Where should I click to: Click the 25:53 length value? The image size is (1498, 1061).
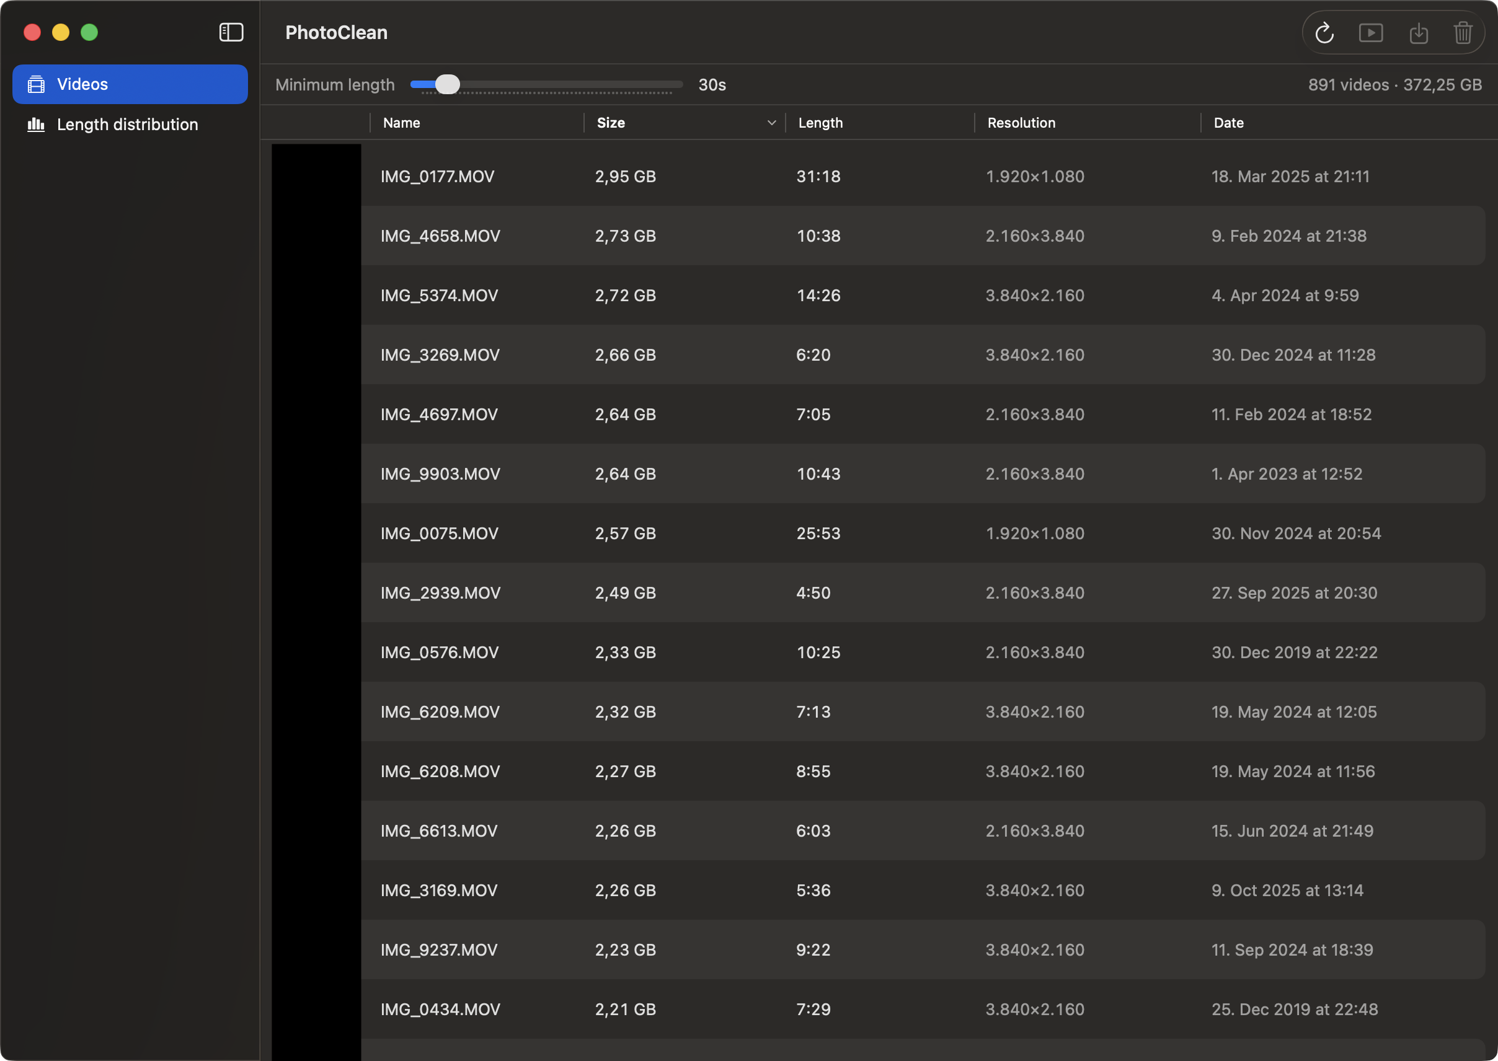818,533
